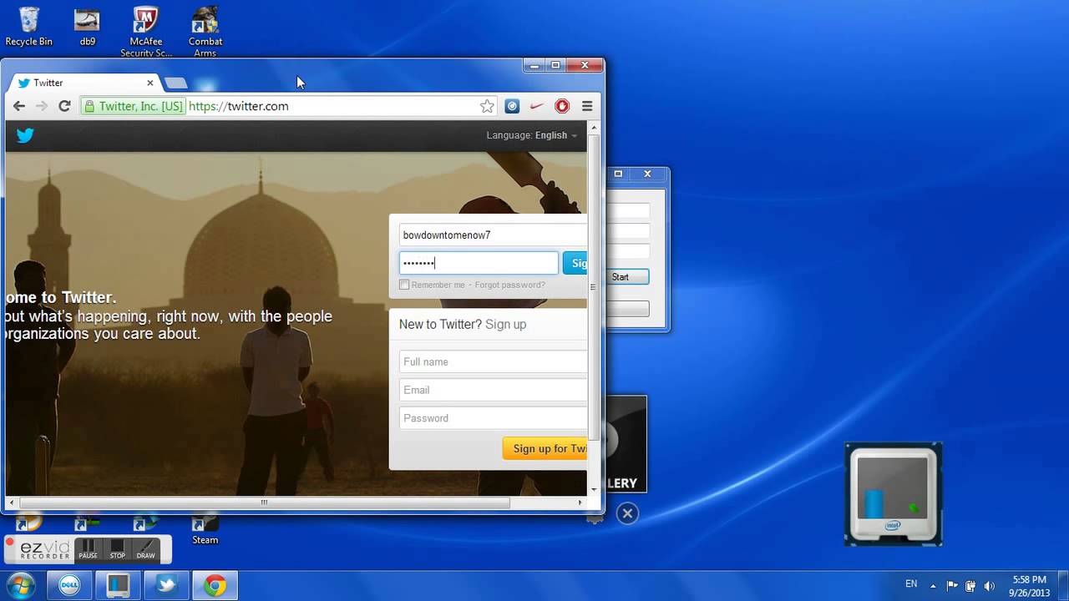Click the browser forward arrow
Screen dimensions: 1069x601
(x=42, y=106)
